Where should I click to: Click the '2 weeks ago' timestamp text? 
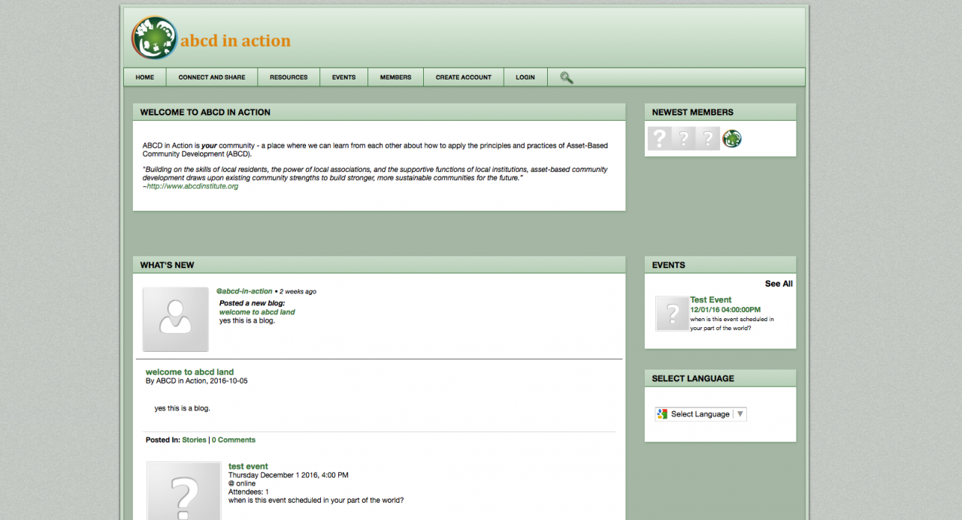coord(298,291)
